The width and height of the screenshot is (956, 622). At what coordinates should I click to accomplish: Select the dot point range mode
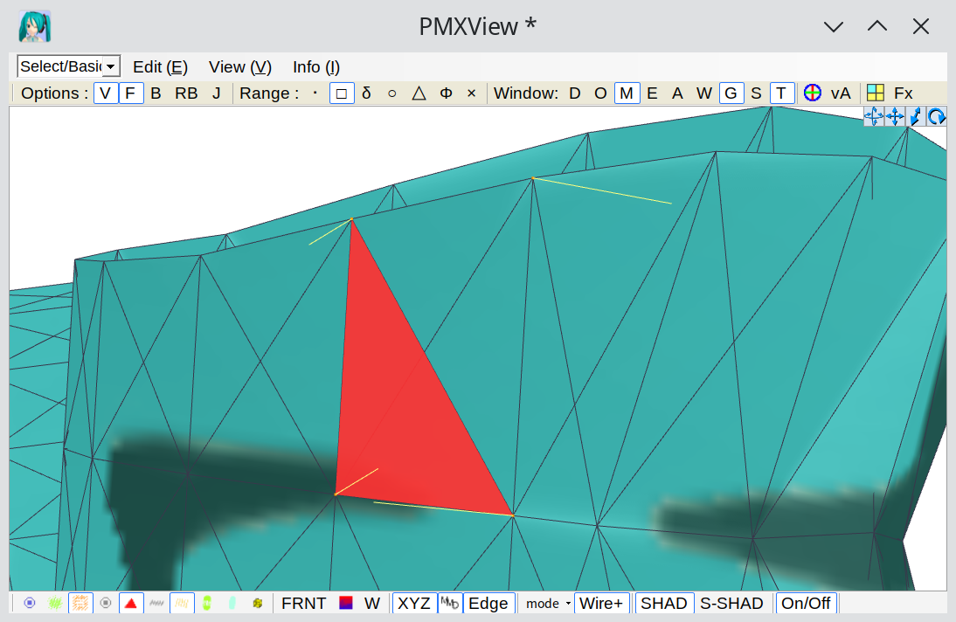point(315,93)
